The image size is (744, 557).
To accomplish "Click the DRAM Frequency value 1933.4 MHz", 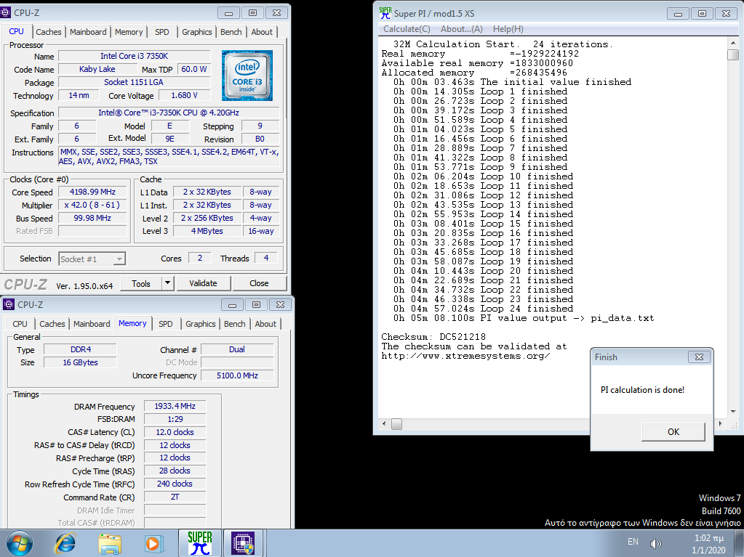I will pyautogui.click(x=175, y=406).
